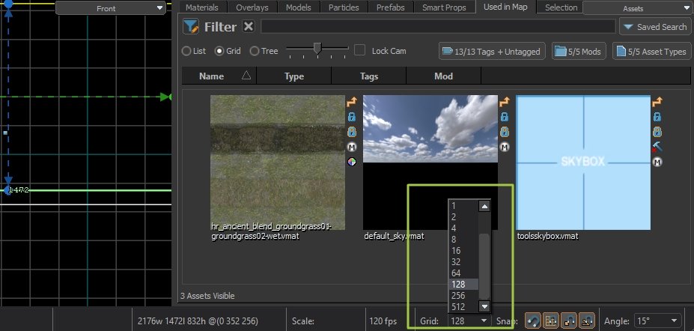Image resolution: width=694 pixels, height=331 pixels.
Task: Click the thumbnail size slider handle
Action: tap(317, 49)
